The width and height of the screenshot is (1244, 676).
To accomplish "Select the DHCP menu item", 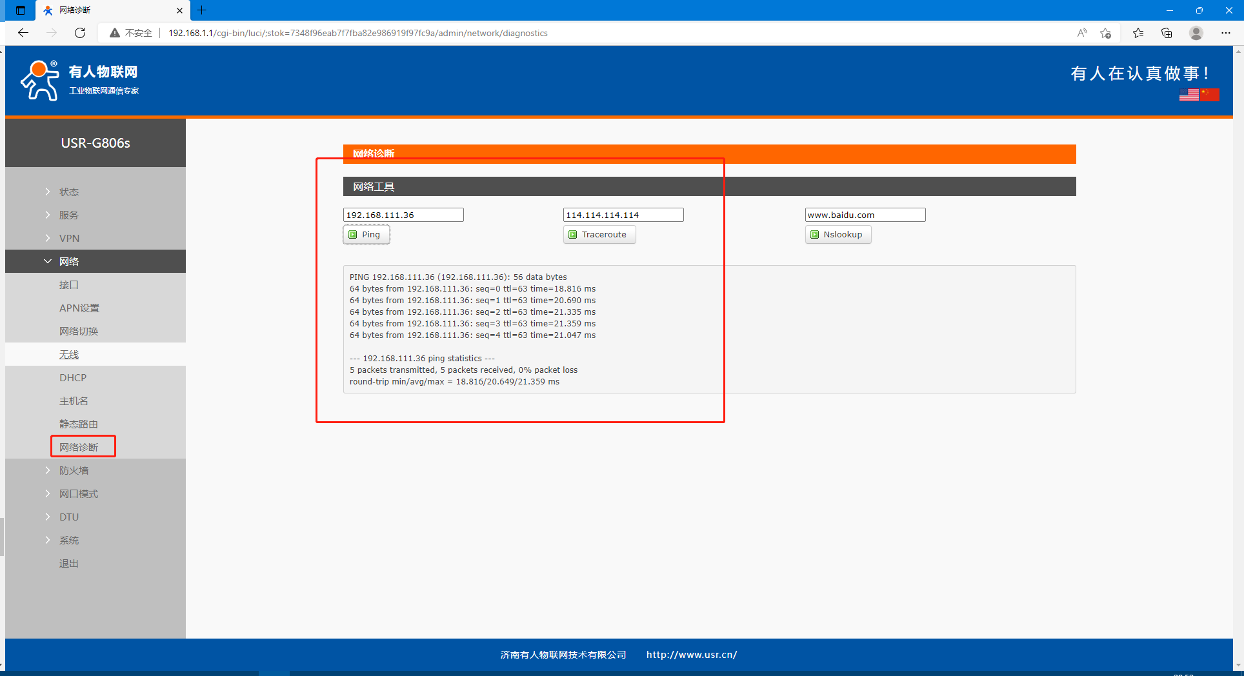I will coord(73,377).
